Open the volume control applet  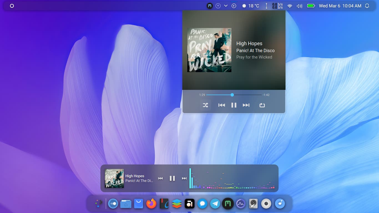tap(299, 6)
